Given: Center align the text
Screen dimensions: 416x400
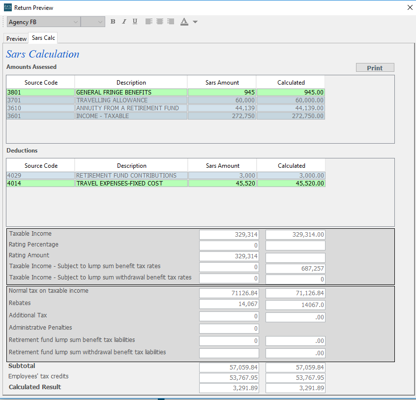Looking at the screenshot, I should pyautogui.click(x=160, y=22).
